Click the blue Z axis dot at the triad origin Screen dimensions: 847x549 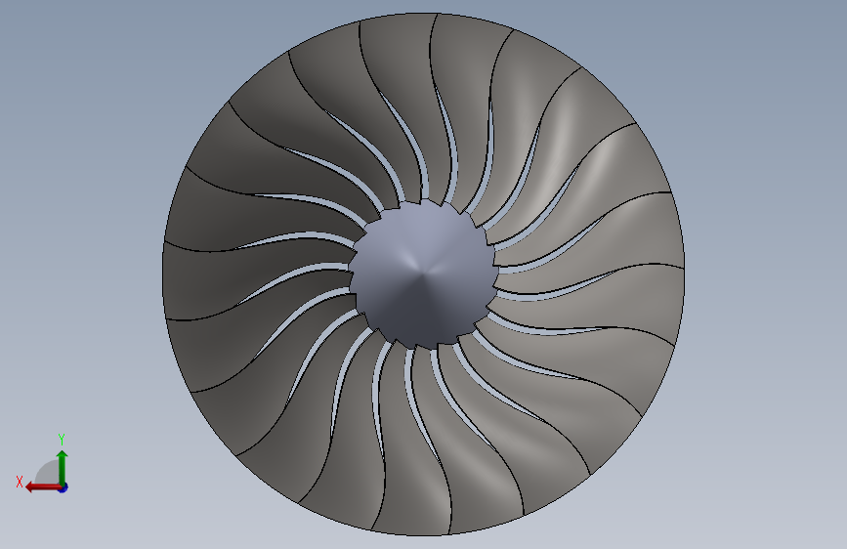point(64,487)
